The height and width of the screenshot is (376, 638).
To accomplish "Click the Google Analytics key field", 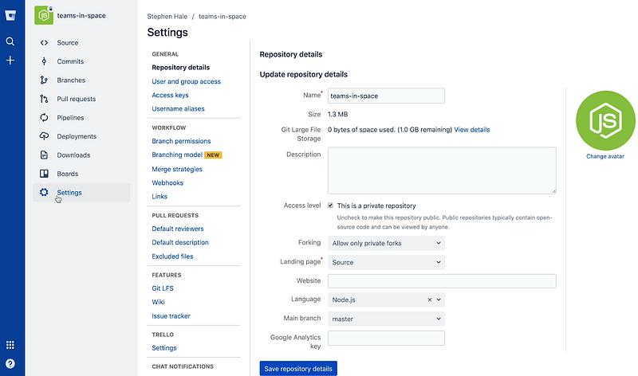I will coord(386,339).
